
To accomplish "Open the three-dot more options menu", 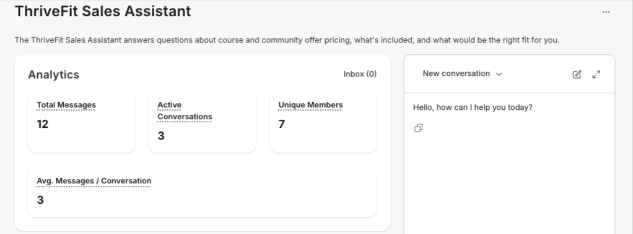I will [606, 12].
